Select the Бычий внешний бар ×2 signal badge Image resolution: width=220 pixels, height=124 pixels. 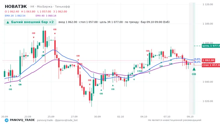point(30,22)
